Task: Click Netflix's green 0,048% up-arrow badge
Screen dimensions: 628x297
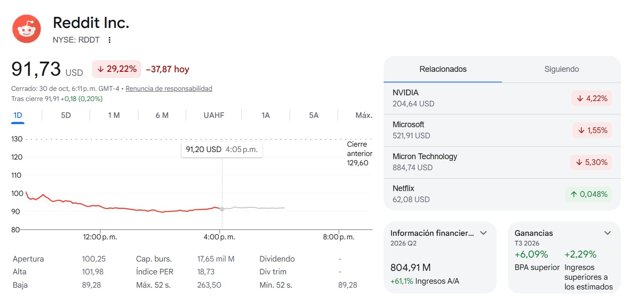Action: pyautogui.click(x=589, y=194)
